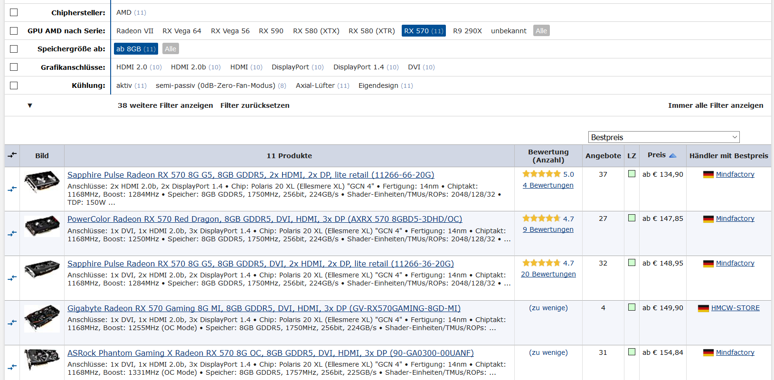Tick the GPU AMD nach Serie checkbox
Image resolution: width=774 pixels, height=380 pixels.
[x=14, y=31]
